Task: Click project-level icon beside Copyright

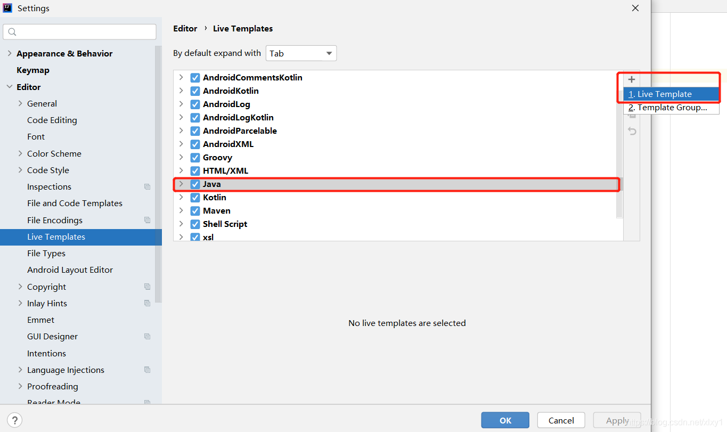Action: [147, 287]
